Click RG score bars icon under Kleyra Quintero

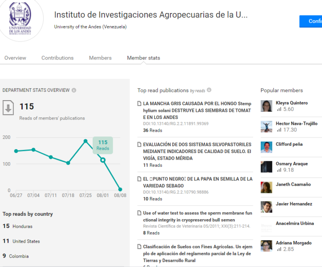(279, 109)
